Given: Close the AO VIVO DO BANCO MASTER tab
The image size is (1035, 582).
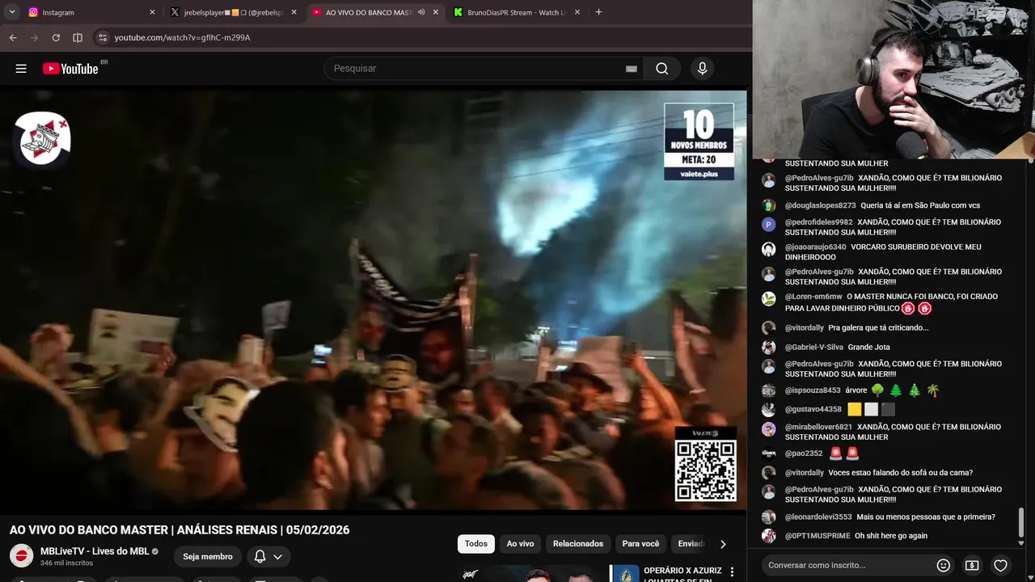Looking at the screenshot, I should (x=436, y=12).
